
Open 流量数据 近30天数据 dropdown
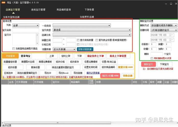coord(64,49)
